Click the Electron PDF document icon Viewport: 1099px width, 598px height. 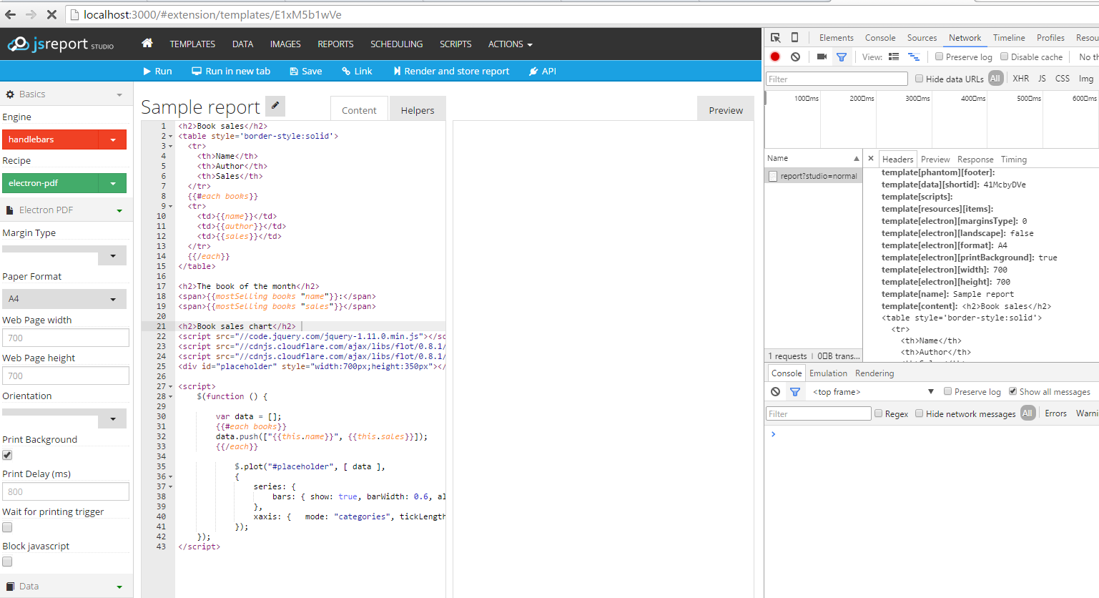[x=10, y=210]
